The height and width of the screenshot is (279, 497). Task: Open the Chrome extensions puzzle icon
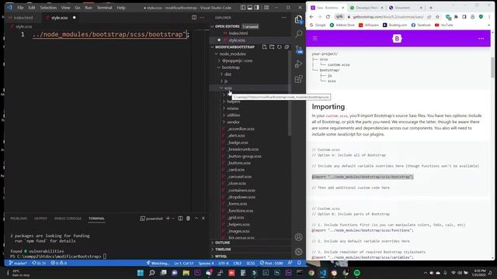[x=456, y=17]
